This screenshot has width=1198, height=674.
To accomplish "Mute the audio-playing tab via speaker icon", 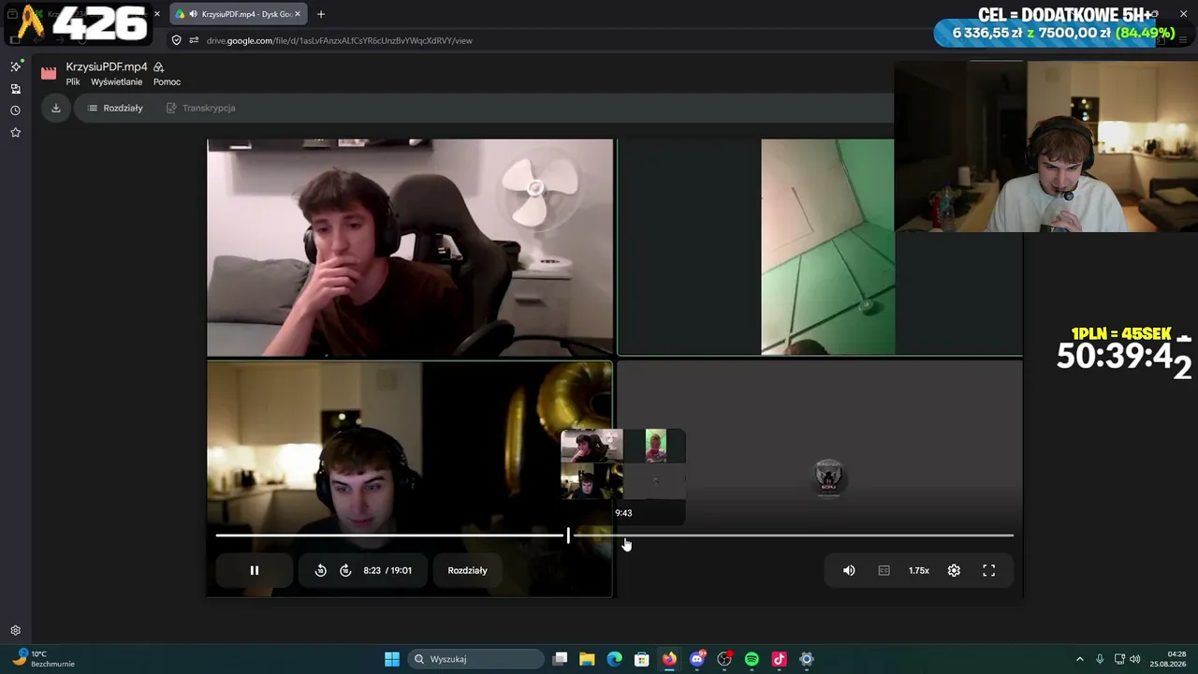I will pos(193,14).
